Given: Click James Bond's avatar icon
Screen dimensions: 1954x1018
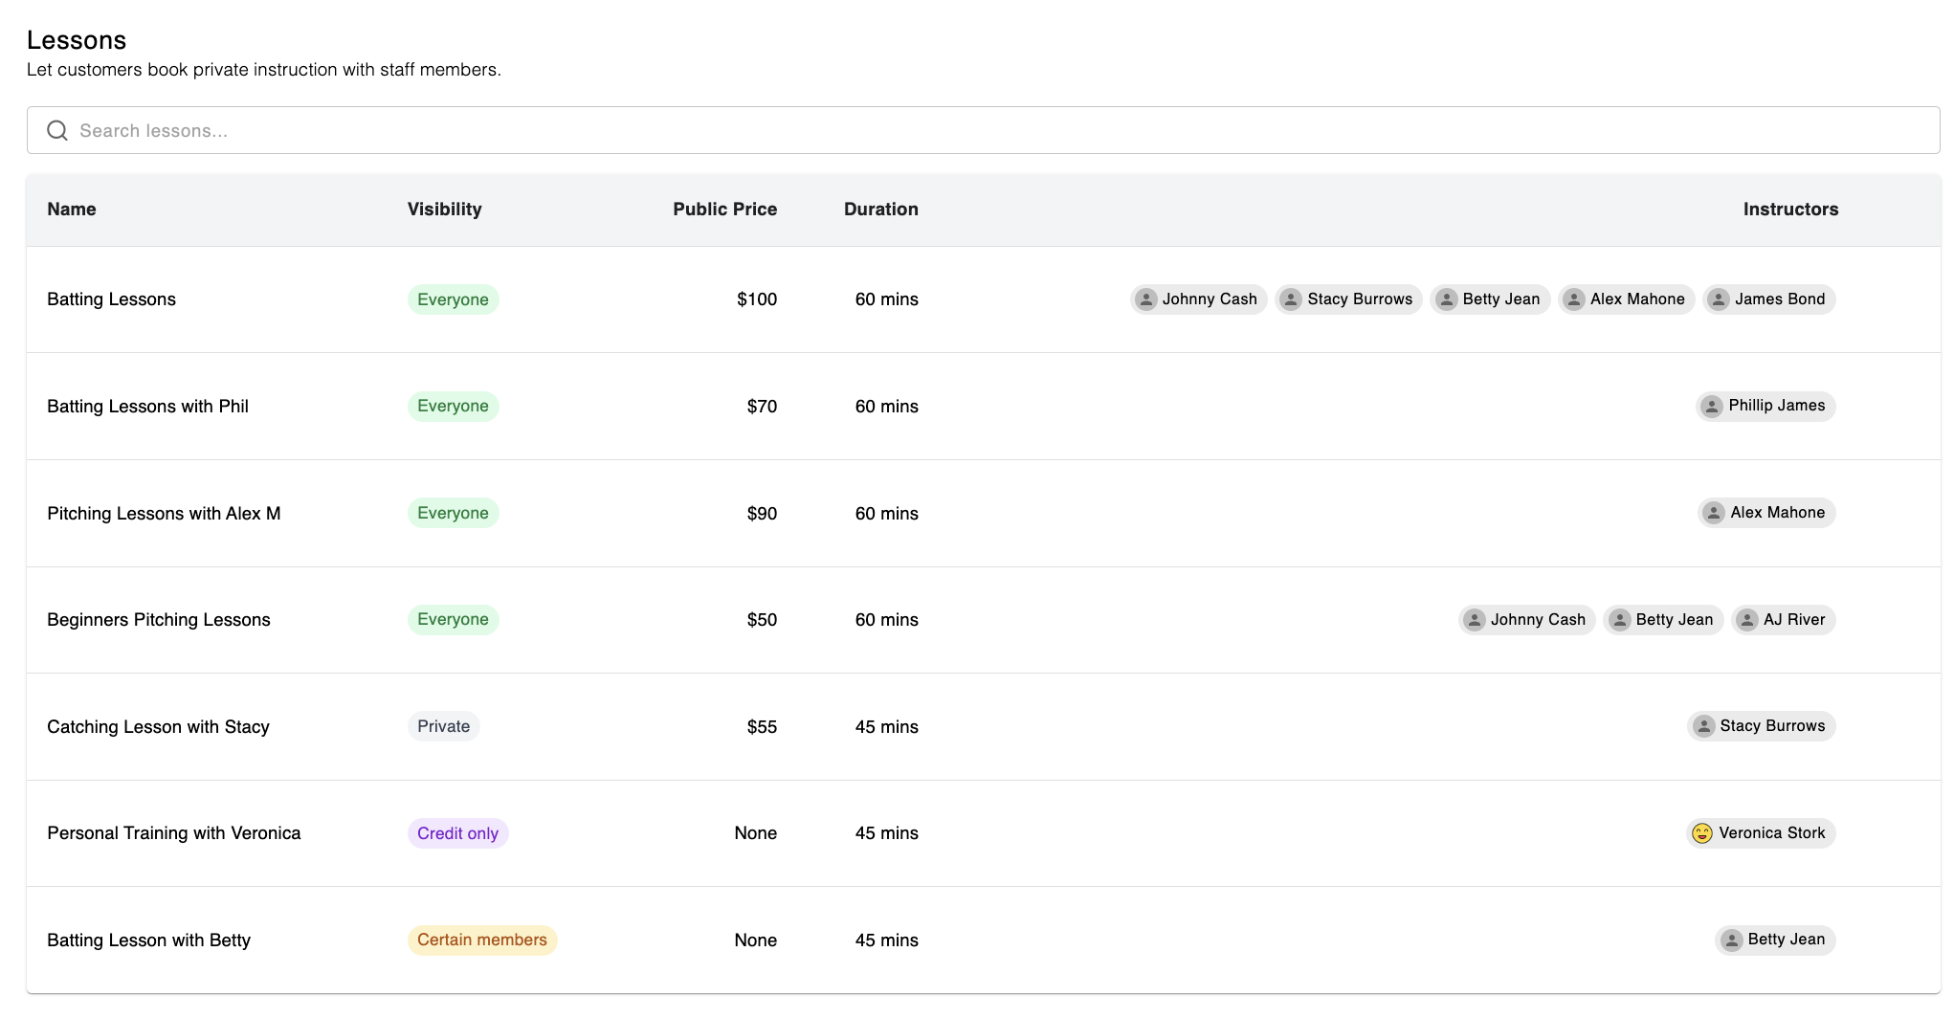Looking at the screenshot, I should [x=1718, y=299].
